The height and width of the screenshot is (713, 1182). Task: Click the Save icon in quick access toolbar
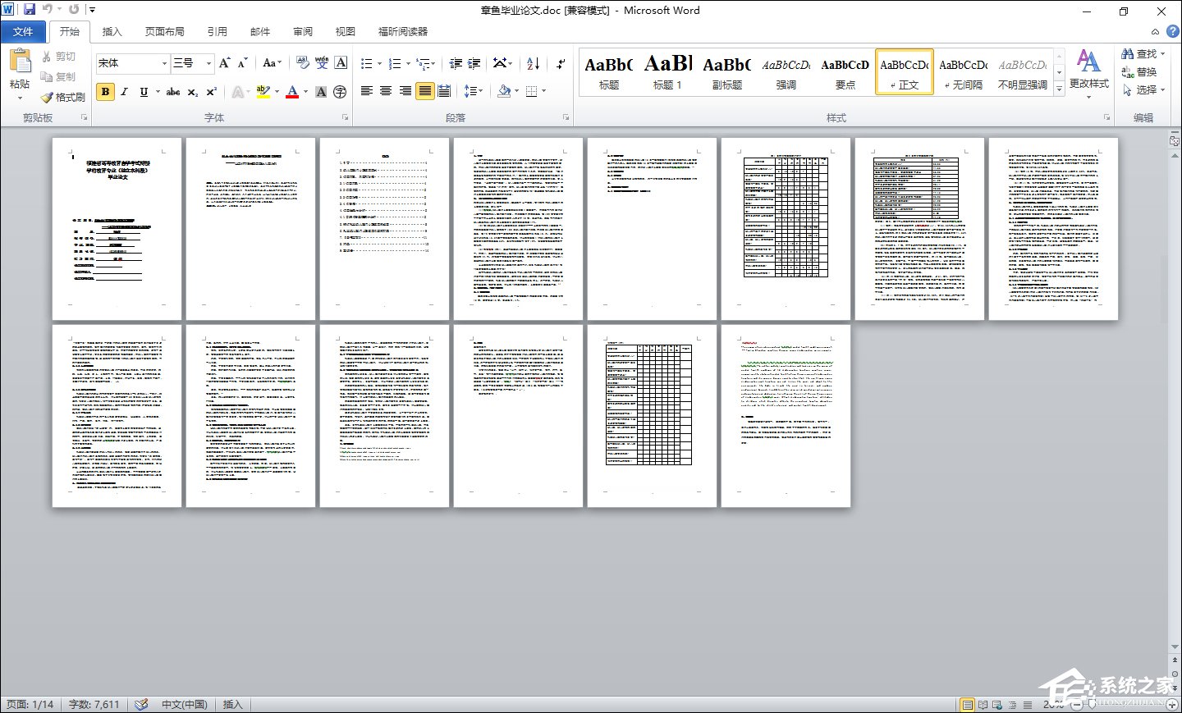30,10
